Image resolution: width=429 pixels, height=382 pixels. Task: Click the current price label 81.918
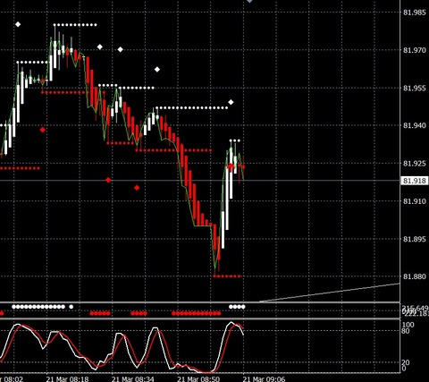(415, 181)
